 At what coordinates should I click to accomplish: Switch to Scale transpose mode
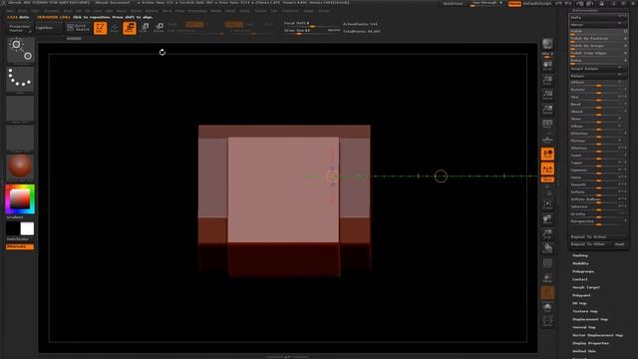click(x=145, y=28)
